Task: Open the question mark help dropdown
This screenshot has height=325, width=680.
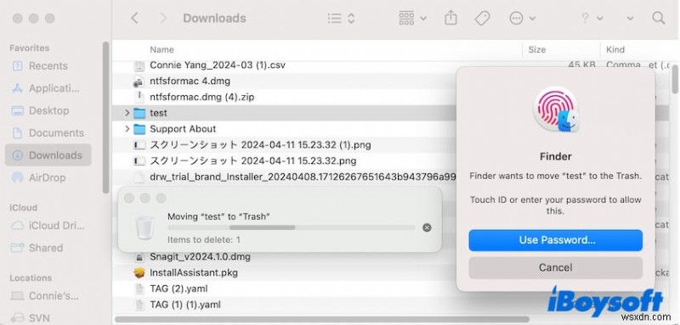Action: (x=592, y=18)
